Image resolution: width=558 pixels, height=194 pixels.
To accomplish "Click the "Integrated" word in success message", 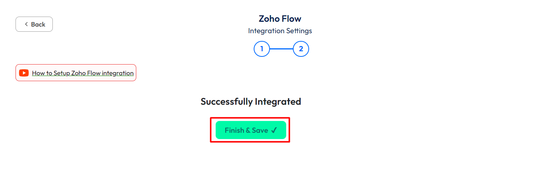I will (x=278, y=102).
